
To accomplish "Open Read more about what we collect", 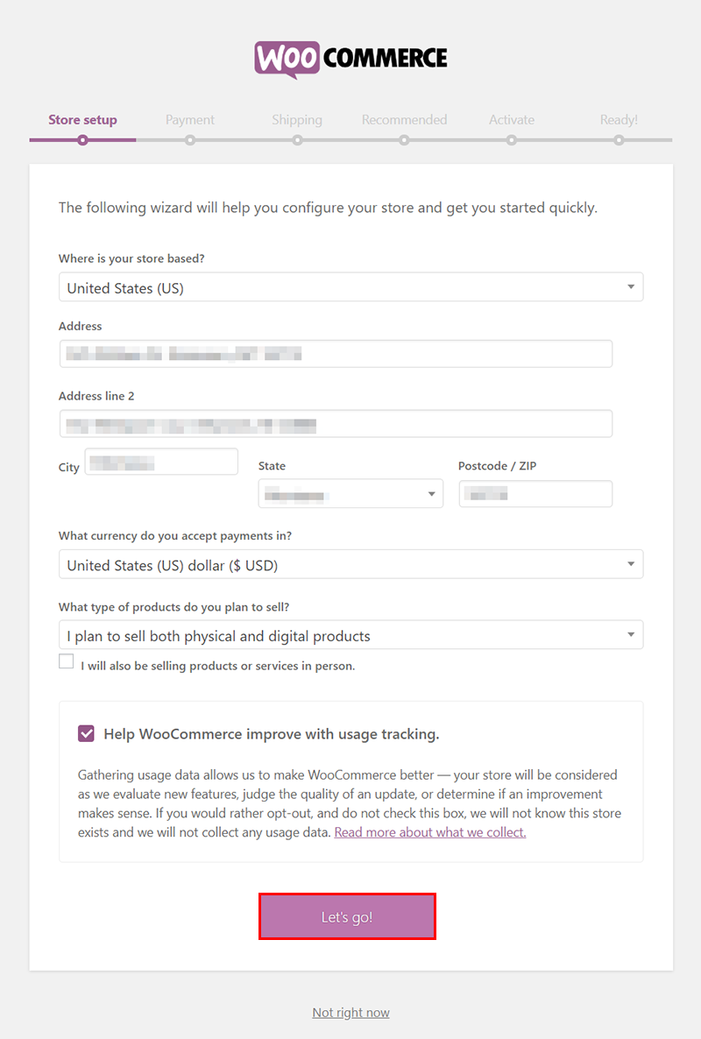I will pyautogui.click(x=430, y=832).
